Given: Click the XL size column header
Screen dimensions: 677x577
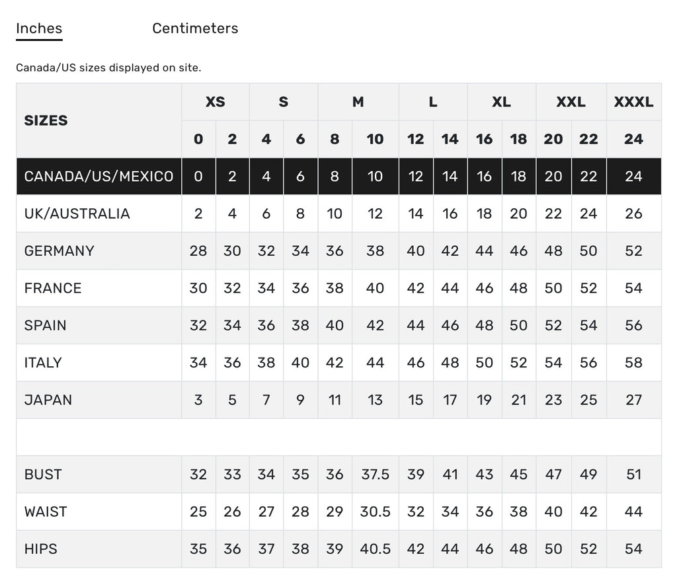Looking at the screenshot, I should click(502, 102).
